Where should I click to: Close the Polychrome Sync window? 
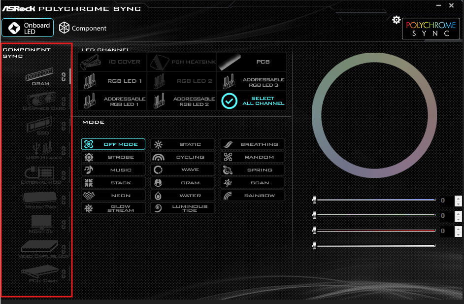pos(451,5)
